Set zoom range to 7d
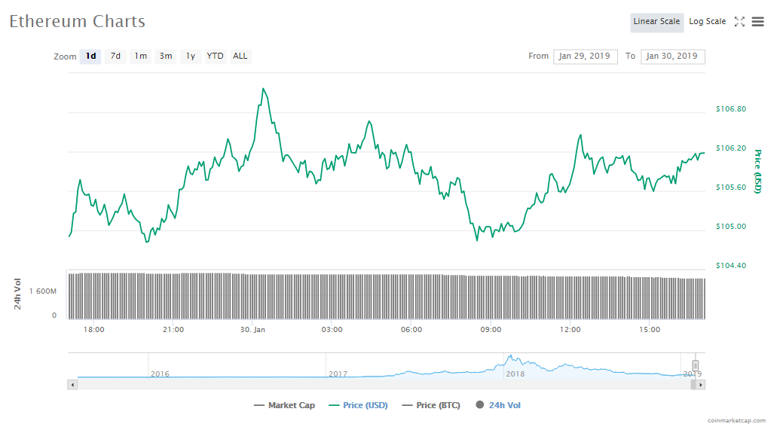 pyautogui.click(x=115, y=56)
